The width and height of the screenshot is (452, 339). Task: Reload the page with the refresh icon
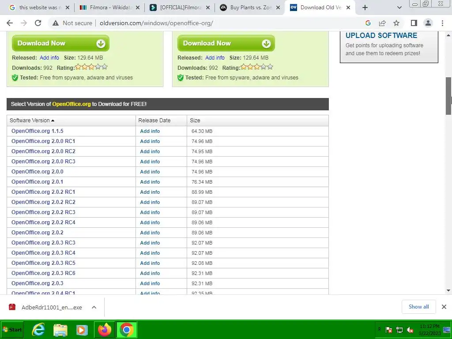click(38, 23)
